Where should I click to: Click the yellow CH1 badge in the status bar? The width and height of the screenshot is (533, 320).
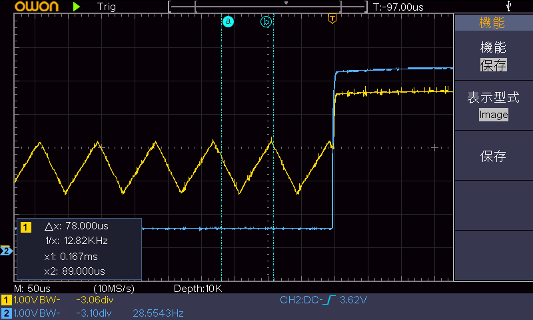tap(6, 301)
